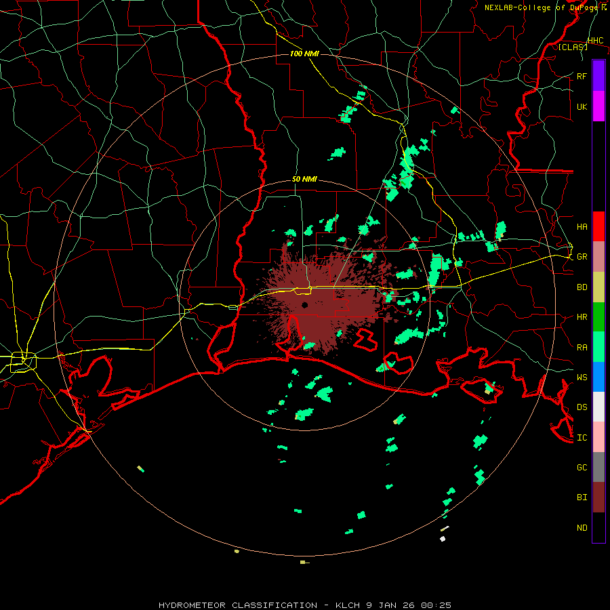Screen dimensions: 610x610
Task: Click the DS legend label
Action: pyautogui.click(x=582, y=407)
